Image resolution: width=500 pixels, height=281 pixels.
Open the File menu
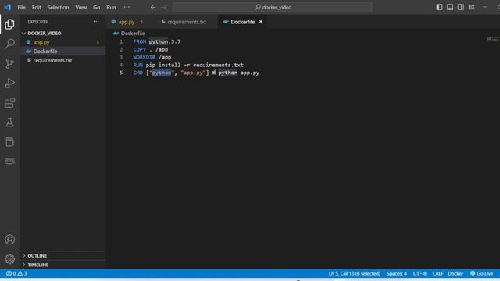[21, 7]
